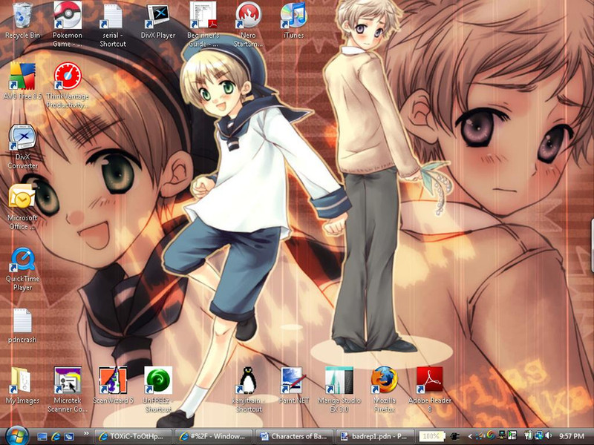Click the power plug tray icon

[x=456, y=437]
